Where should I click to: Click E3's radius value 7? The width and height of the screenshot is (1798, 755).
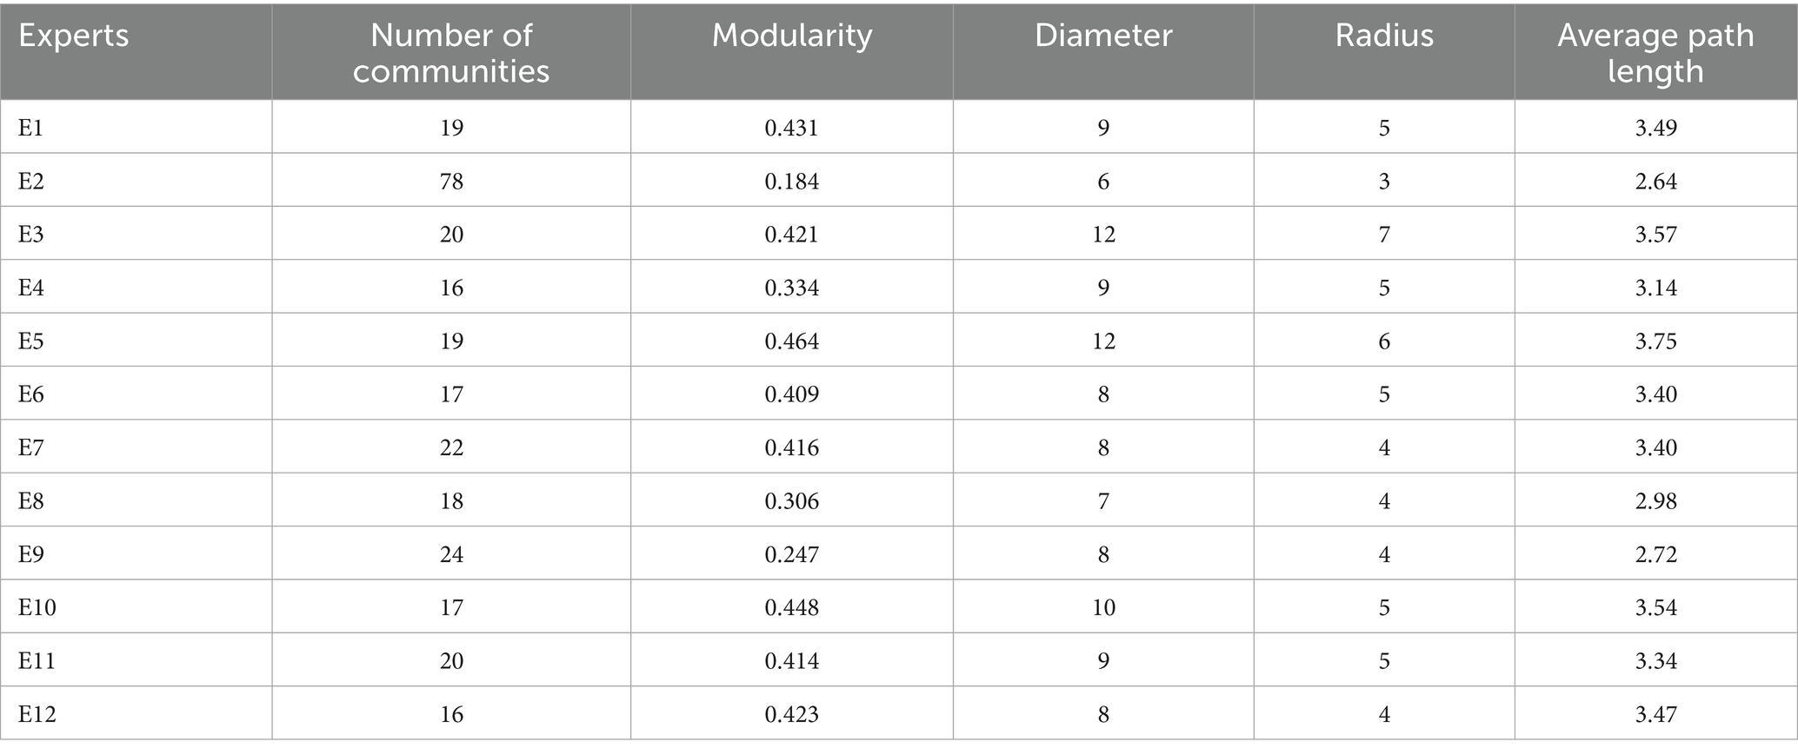pos(1384,235)
